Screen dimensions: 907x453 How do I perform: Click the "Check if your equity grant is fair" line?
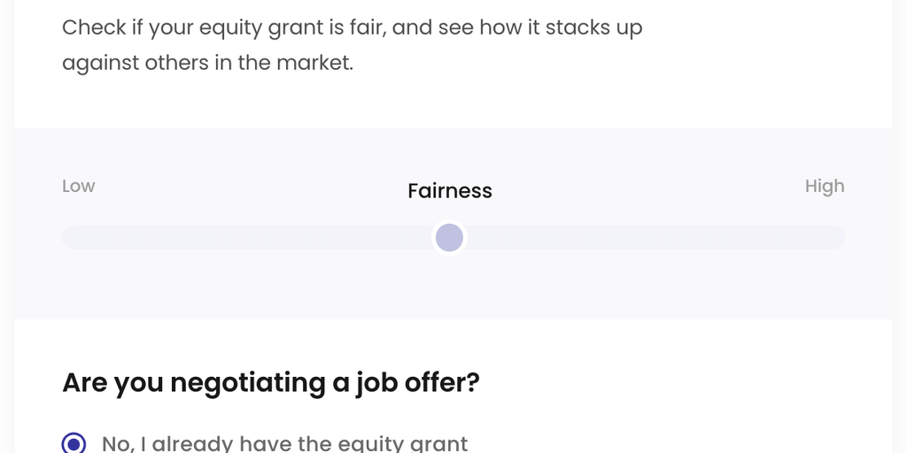click(x=223, y=27)
